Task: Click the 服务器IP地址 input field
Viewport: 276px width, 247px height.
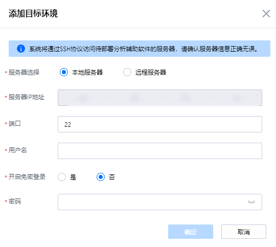Action: (160, 98)
